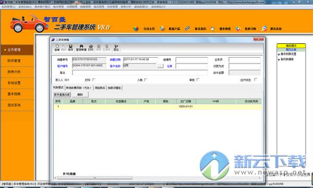Click 颜色 column header
The width and height of the screenshot is (313, 188).
coord(166,102)
